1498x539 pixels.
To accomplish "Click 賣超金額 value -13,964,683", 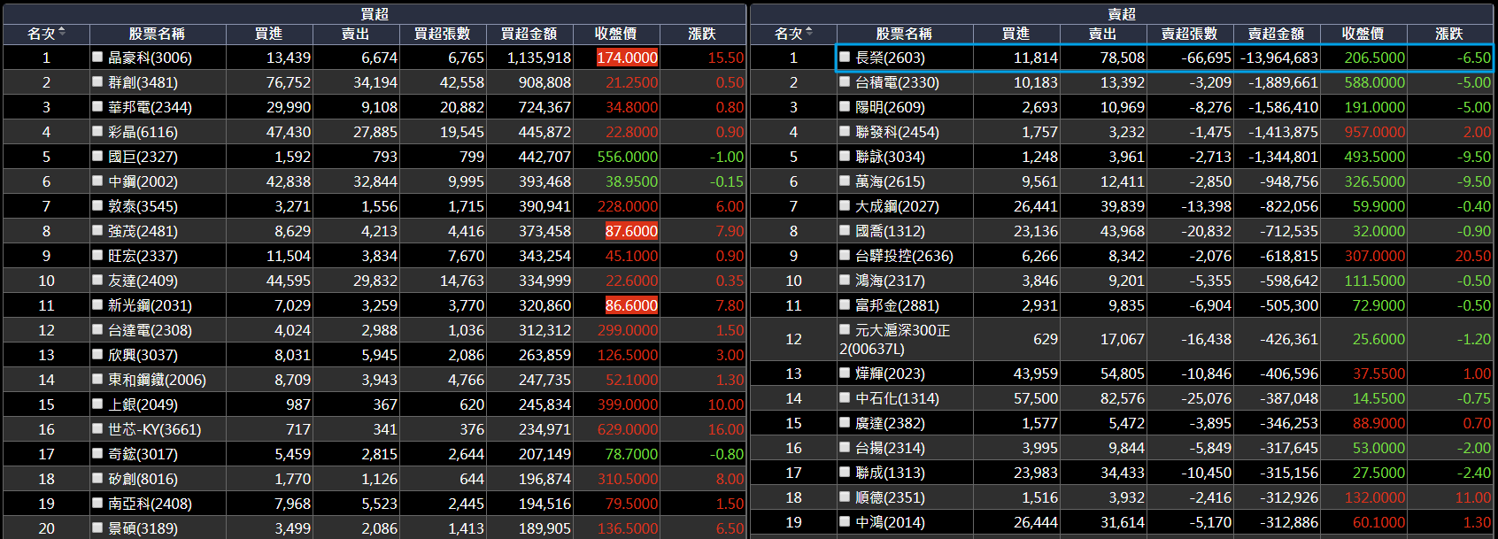I will 1279,58.
